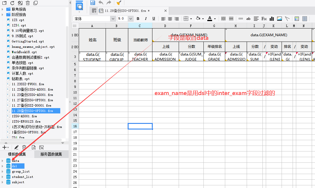Select the ds1 dataset
Screen dimensions: 315x188
[14, 166]
